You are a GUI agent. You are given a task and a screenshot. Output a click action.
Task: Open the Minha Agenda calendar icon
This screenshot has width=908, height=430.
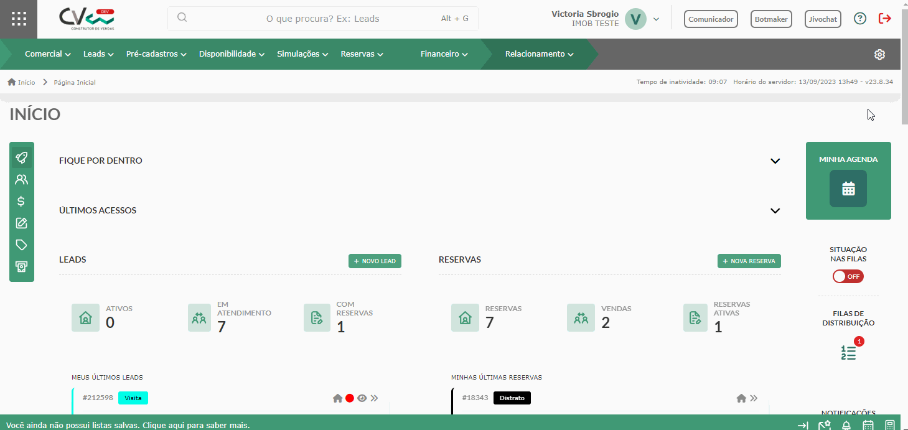coord(848,189)
